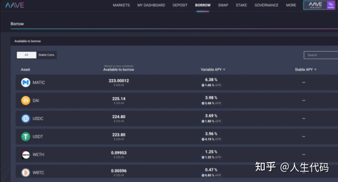Click the 3.96 % variable APY
Image resolution: width=338 pixels, height=182 pixels.
(x=211, y=134)
